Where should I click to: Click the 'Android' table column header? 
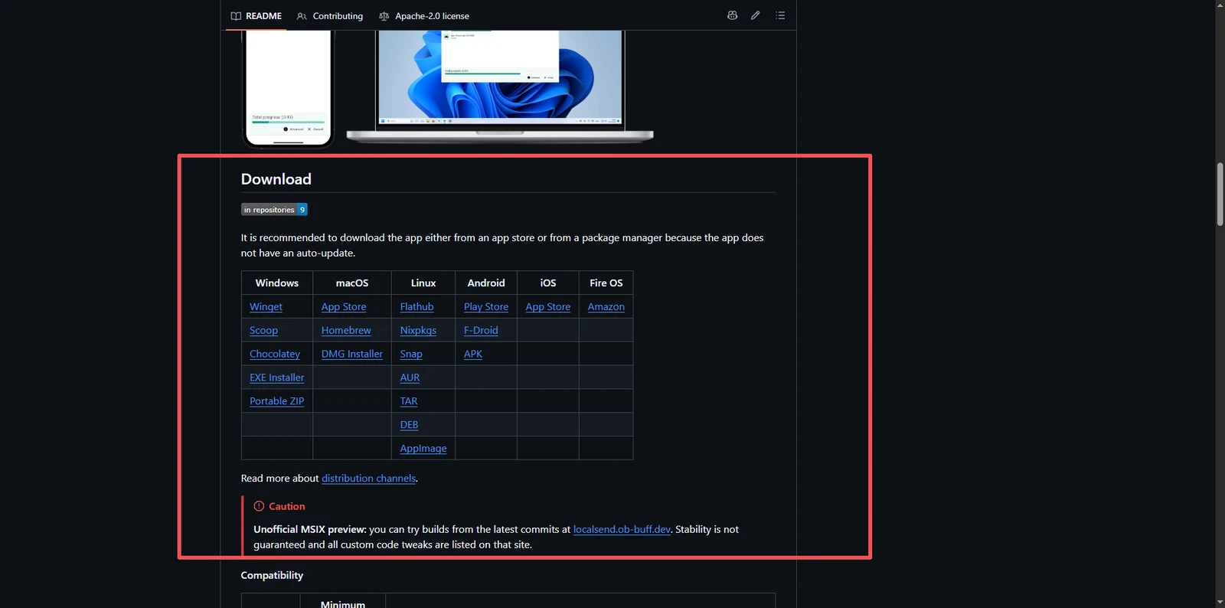point(486,283)
